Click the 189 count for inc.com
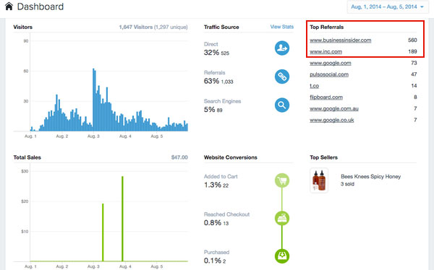 pos(412,52)
